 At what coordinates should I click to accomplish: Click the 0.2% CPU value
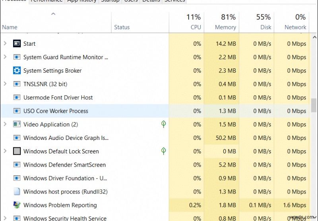(195, 205)
